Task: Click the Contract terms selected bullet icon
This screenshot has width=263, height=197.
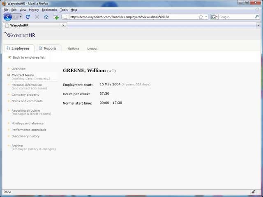Action: 9,75
